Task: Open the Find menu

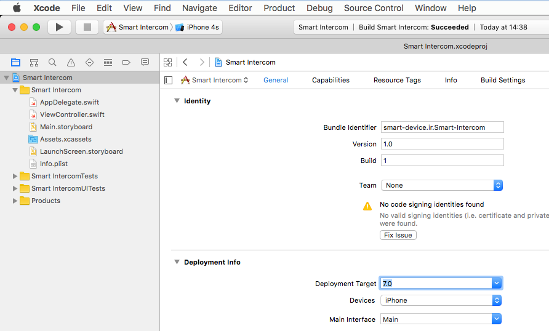Action: click(162, 8)
